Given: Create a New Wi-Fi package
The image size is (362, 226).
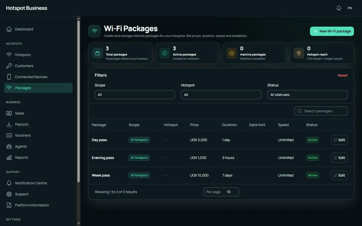Looking at the screenshot, I should tap(332, 31).
